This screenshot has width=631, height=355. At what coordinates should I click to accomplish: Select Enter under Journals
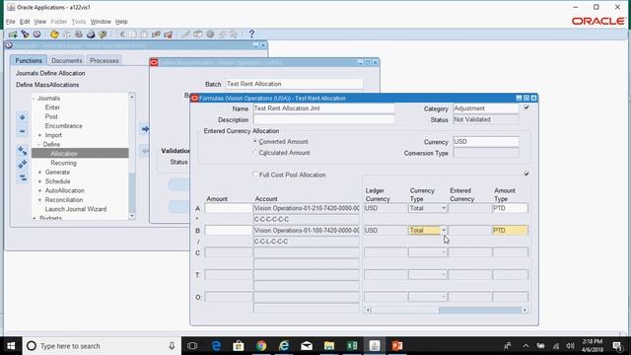pos(52,107)
